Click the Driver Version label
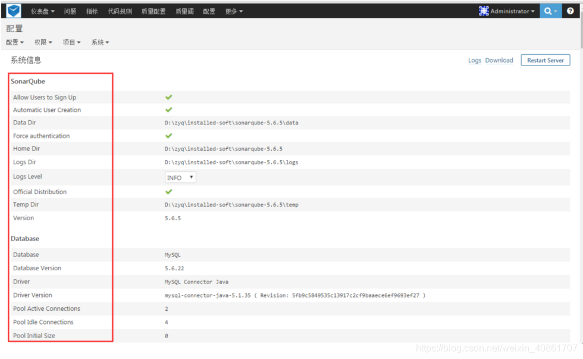Viewport: 583px width, 359px height. click(x=32, y=295)
